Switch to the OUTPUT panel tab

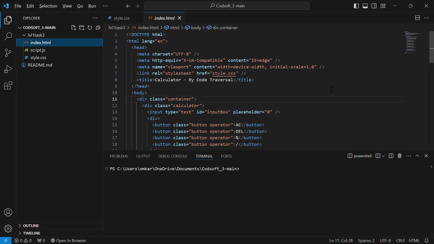click(143, 156)
